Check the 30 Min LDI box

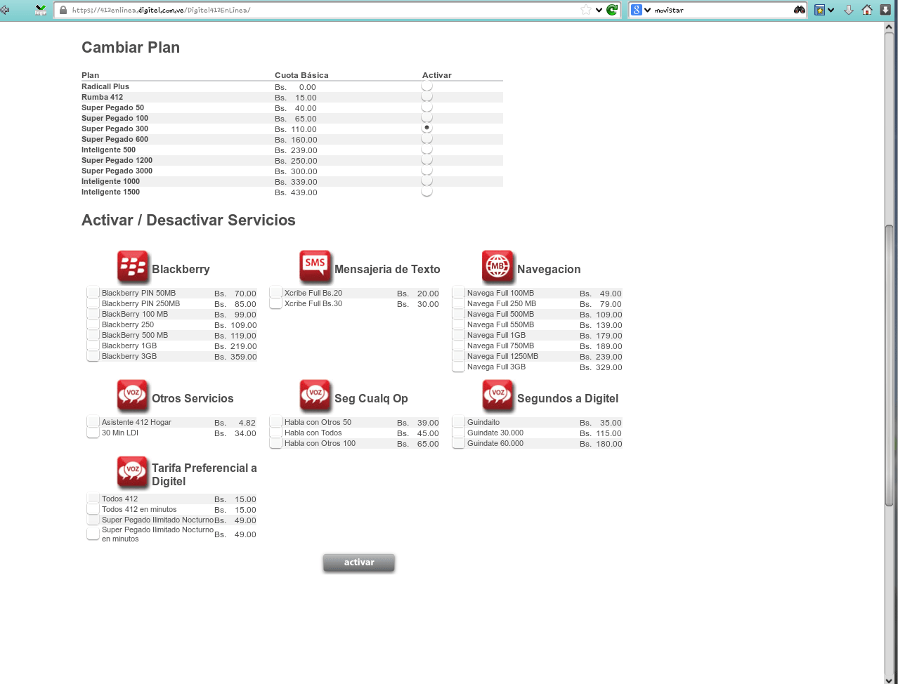pos(93,433)
